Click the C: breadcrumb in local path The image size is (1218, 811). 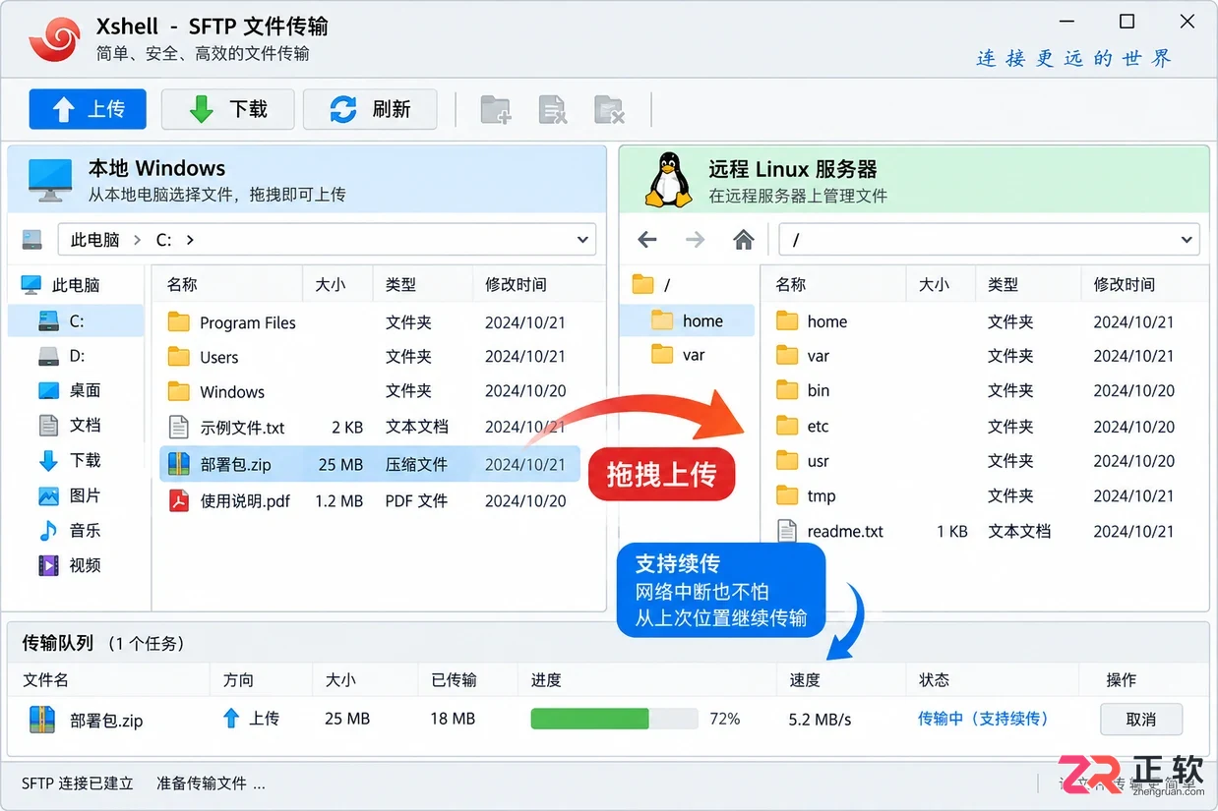click(x=164, y=239)
